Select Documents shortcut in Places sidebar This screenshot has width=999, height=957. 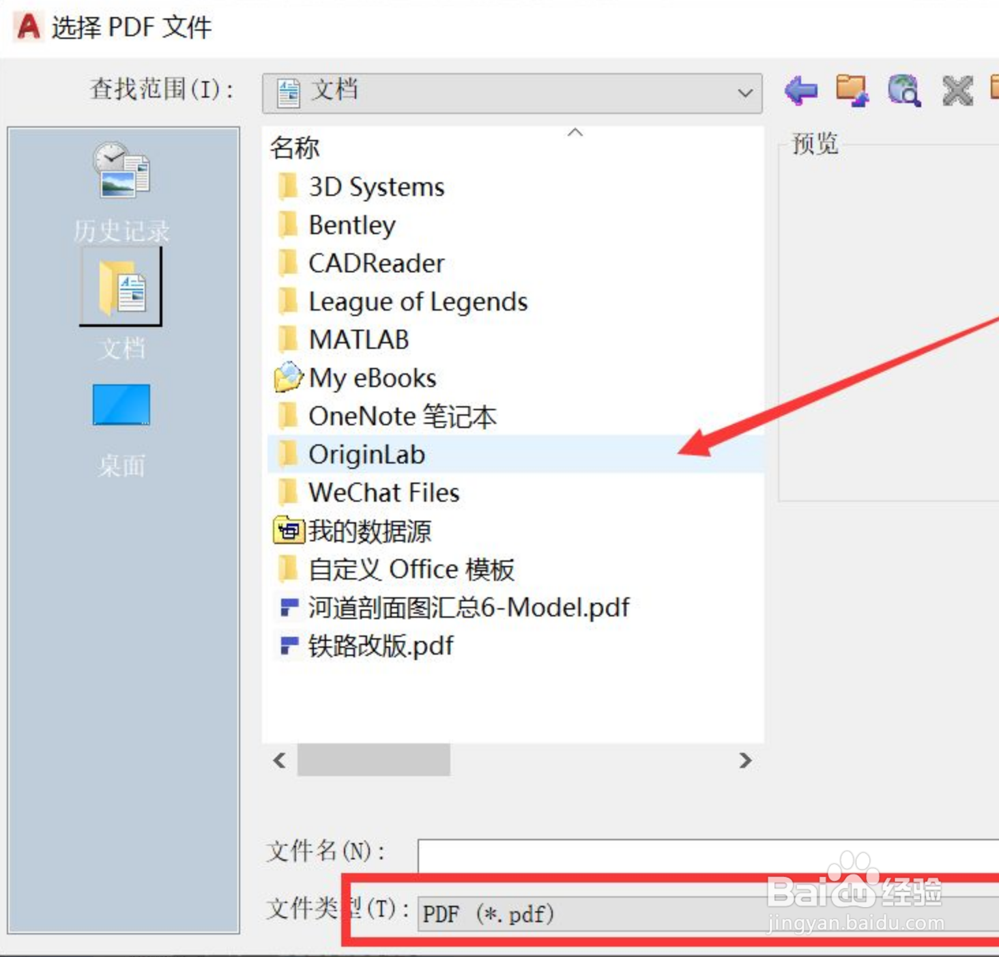pyautogui.click(x=121, y=304)
